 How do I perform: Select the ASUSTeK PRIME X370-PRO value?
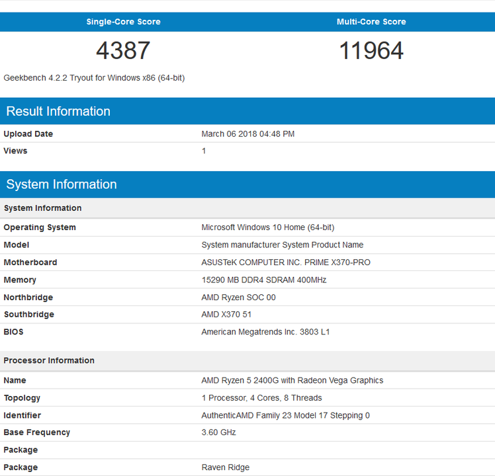pos(286,262)
